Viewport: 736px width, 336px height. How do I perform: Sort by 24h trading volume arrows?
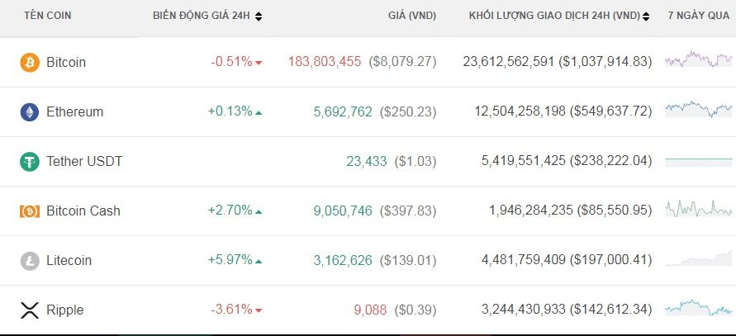point(645,16)
